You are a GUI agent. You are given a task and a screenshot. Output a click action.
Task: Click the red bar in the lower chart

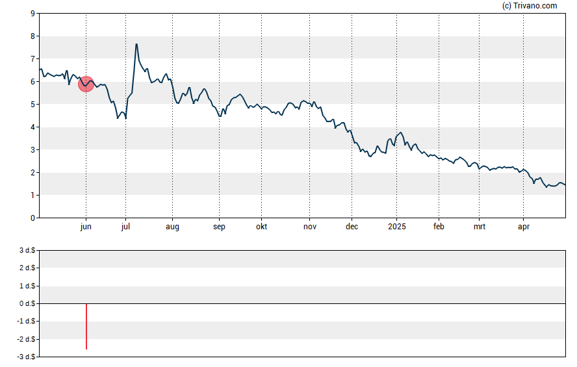(86, 327)
